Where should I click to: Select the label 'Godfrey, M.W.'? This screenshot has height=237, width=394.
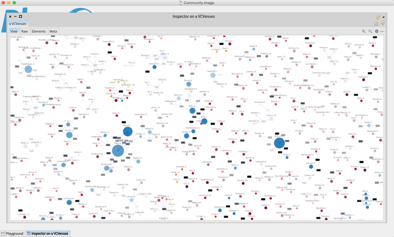coord(281,187)
